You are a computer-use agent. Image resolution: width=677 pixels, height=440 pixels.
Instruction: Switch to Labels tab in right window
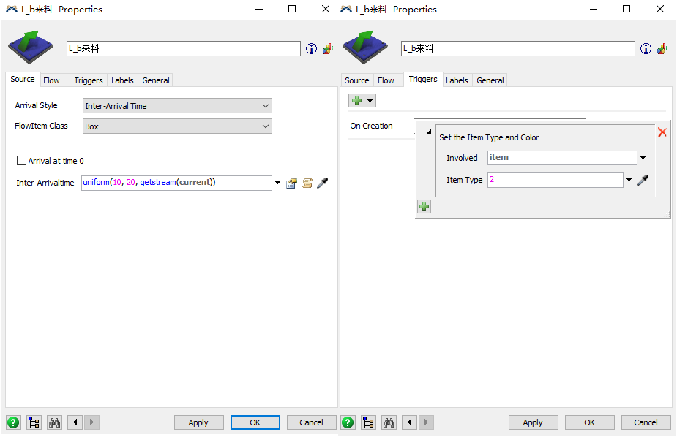(457, 80)
